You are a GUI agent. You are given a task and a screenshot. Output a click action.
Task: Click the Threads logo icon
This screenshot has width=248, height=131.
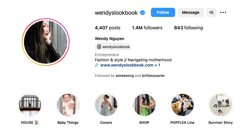point(99,47)
